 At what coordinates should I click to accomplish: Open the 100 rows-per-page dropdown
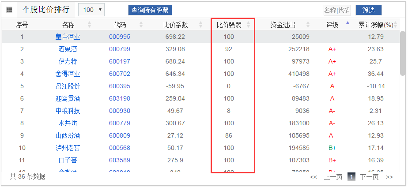coord(91,10)
